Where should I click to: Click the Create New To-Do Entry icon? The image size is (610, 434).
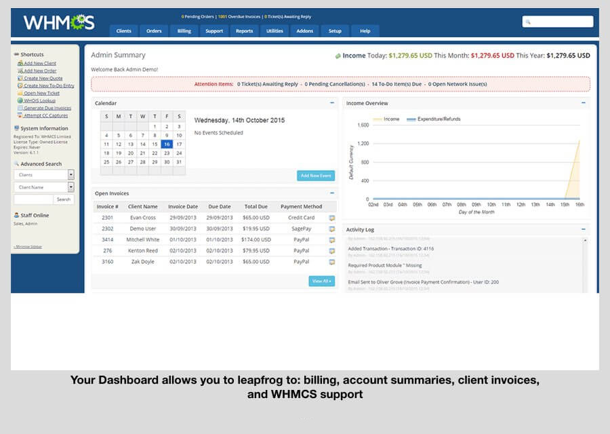20,85
